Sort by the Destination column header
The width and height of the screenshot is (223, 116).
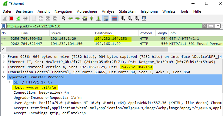coord(116,33)
